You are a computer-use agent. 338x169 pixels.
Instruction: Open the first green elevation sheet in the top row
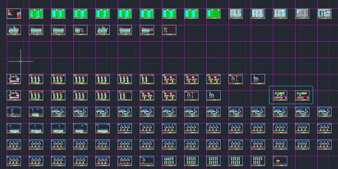36,14
